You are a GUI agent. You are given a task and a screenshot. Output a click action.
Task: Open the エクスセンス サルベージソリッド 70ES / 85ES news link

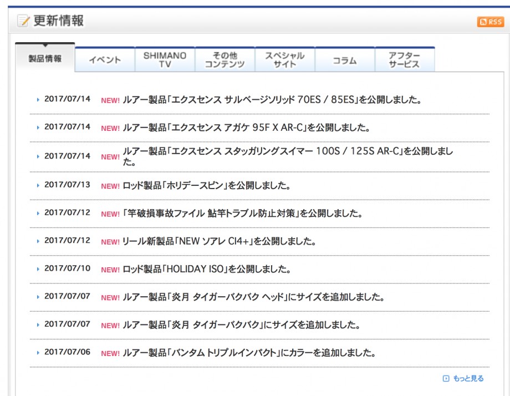(272, 100)
